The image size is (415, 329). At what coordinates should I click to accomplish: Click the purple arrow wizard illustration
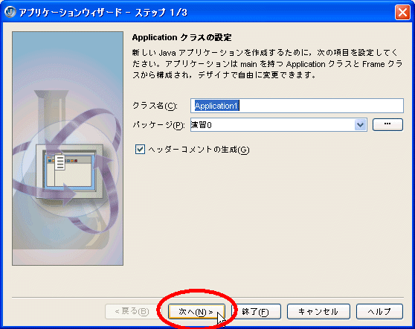[x=68, y=148]
